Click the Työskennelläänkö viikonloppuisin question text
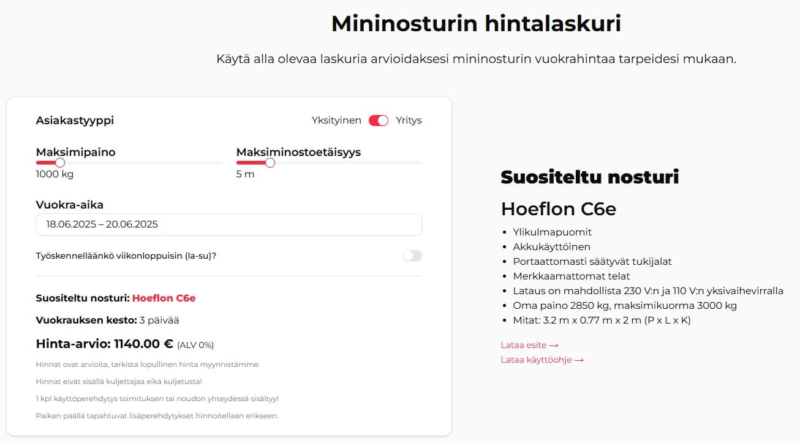Screen dimensions: 800x444 click(126, 256)
